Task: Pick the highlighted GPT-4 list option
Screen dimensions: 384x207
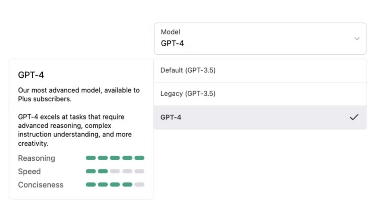Action: pos(171,117)
